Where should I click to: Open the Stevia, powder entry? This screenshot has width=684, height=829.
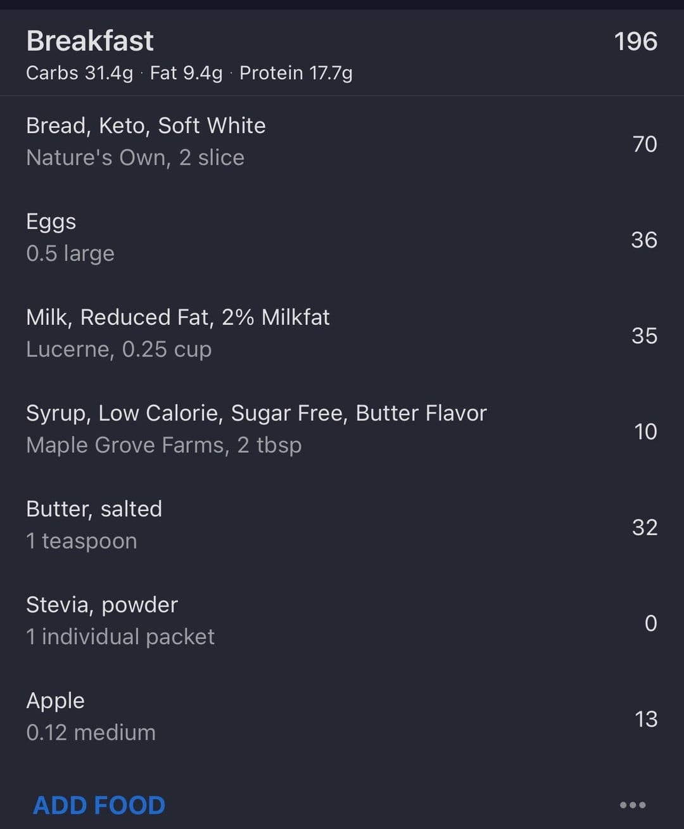coord(342,622)
